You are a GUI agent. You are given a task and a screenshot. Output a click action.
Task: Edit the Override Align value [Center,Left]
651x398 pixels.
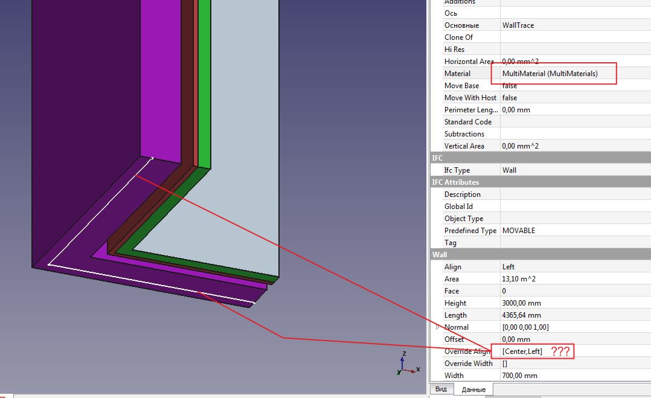pyautogui.click(x=522, y=351)
